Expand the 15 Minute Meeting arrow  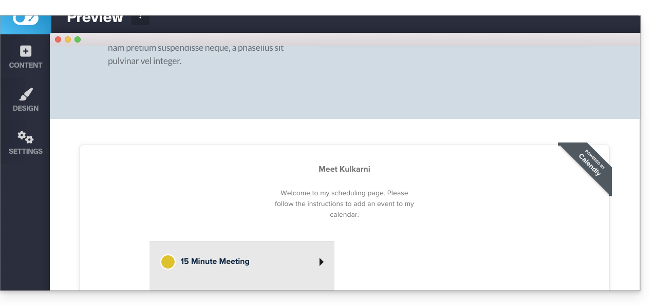[321, 262]
